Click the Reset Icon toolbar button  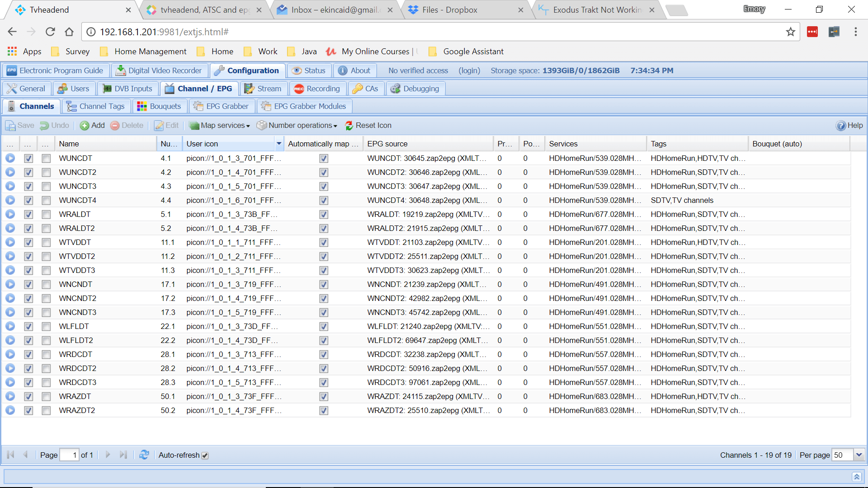368,126
